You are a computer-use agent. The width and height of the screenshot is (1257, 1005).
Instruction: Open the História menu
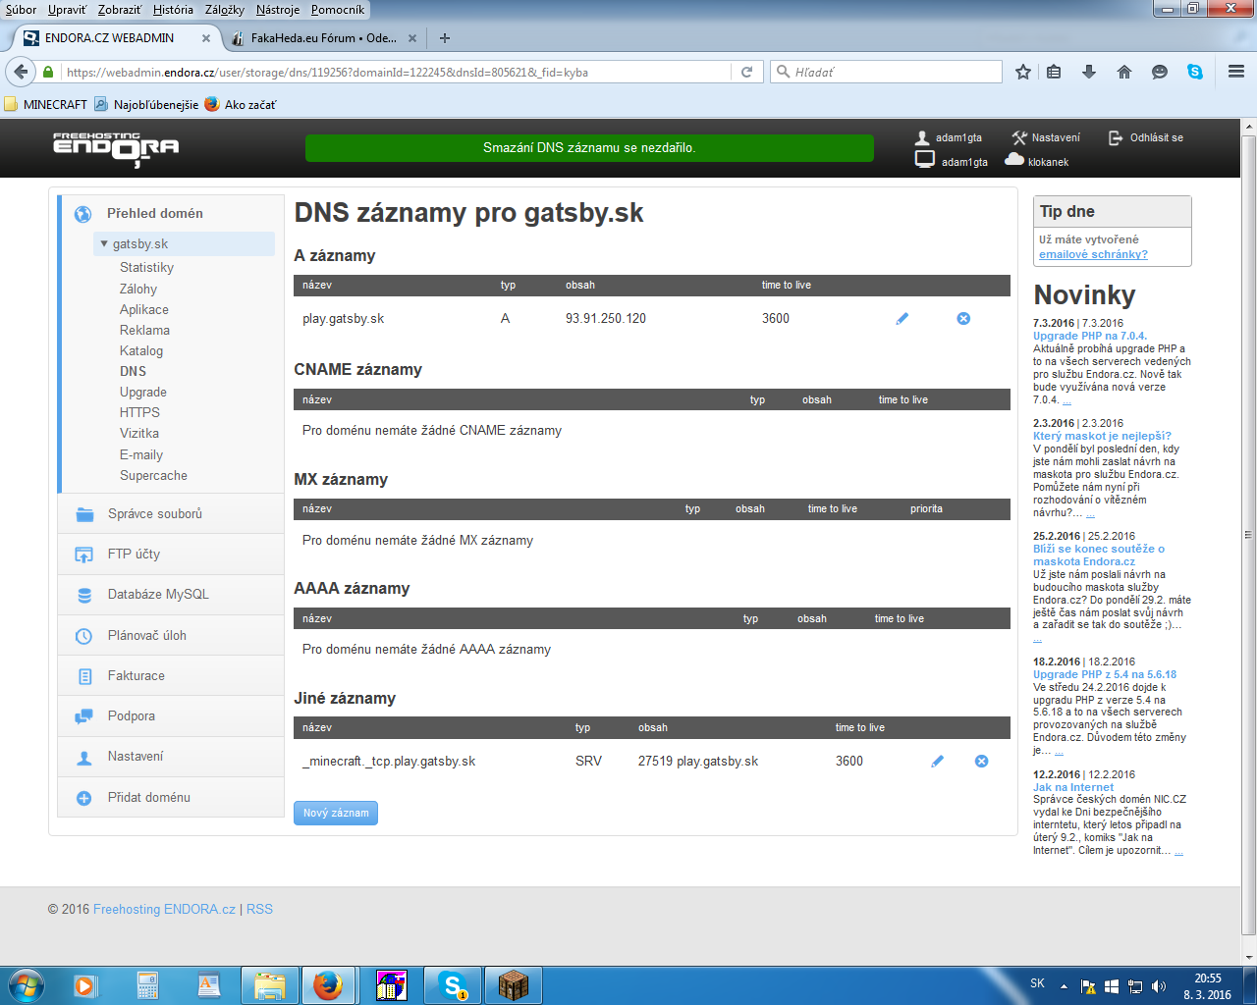[173, 10]
